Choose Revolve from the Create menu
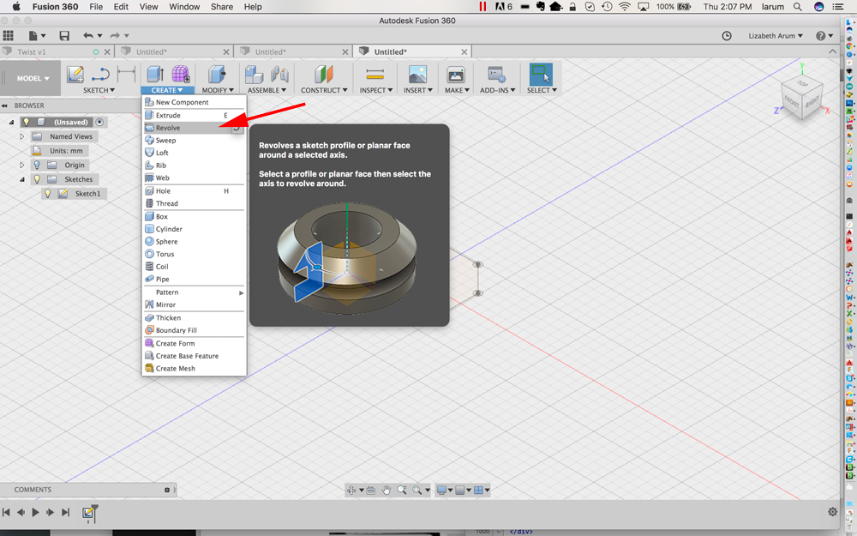This screenshot has width=857, height=536. 194,128
